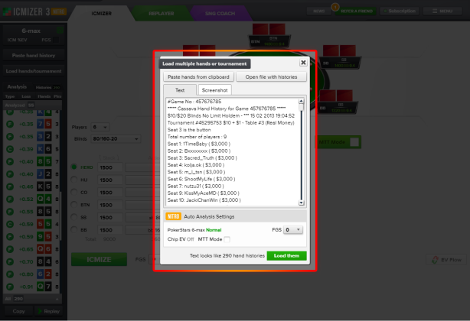Click F icon in the +0.46 K 5 row
This screenshot has width=470, height=321.
coord(10,186)
